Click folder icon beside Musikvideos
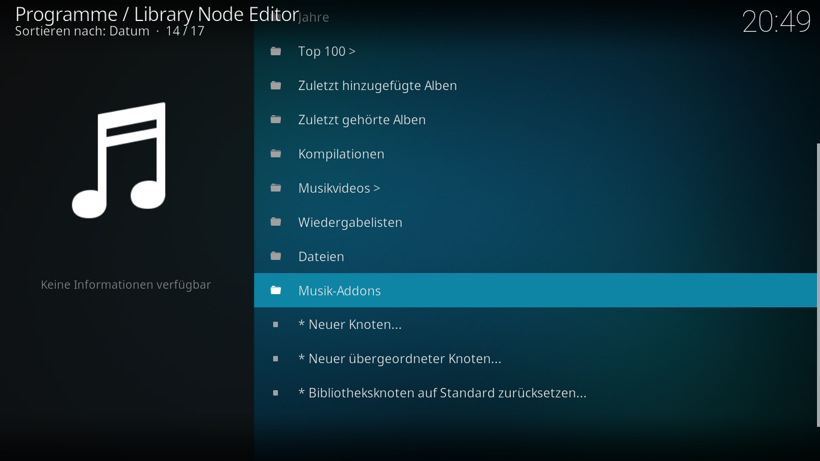820x461 pixels. (x=276, y=188)
